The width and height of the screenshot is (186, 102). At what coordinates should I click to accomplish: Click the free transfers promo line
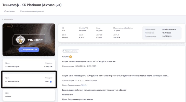(x=89, y=61)
